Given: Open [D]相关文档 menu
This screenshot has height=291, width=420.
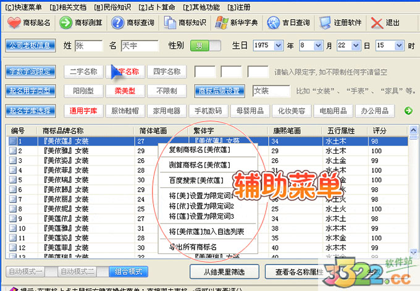Looking at the screenshot, I should click(68, 7).
